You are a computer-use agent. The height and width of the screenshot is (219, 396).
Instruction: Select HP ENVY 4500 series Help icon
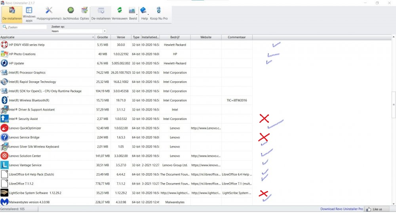(4, 45)
